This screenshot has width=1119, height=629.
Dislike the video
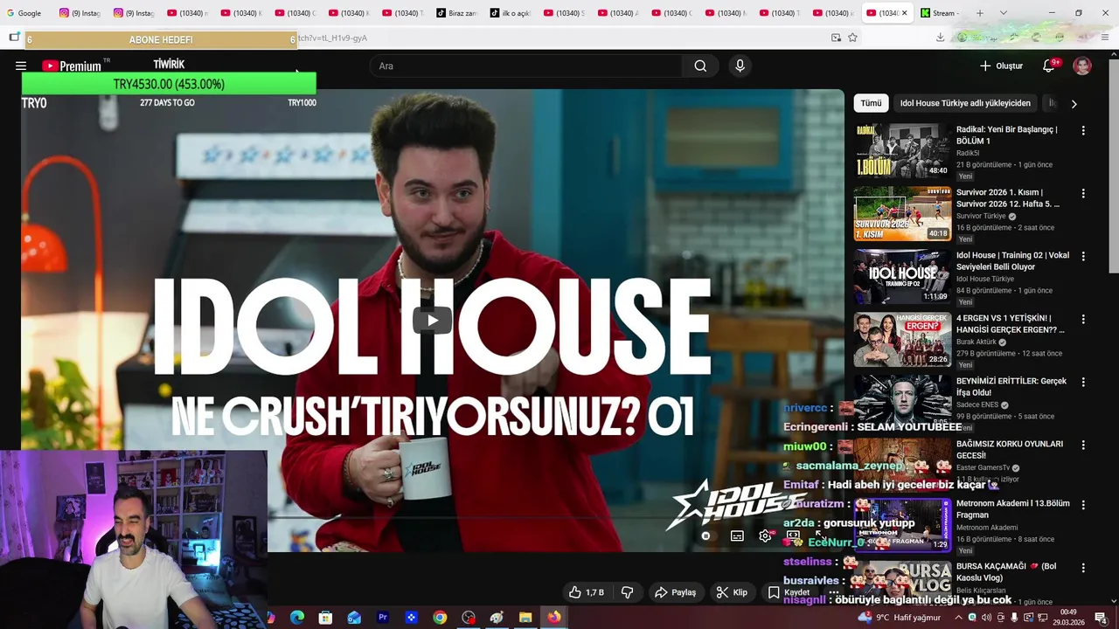point(627,592)
